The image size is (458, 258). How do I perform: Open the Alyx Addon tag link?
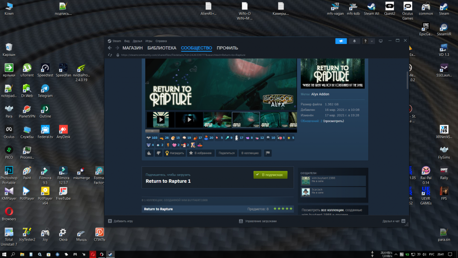[320, 94]
